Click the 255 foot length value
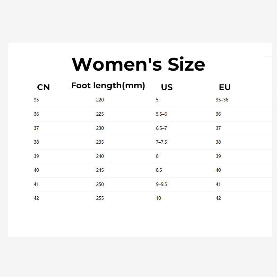 pyautogui.click(x=100, y=198)
